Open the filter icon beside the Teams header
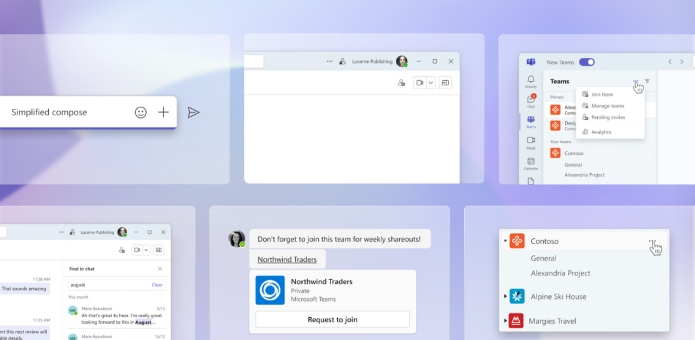The width and height of the screenshot is (695, 340). (x=647, y=81)
